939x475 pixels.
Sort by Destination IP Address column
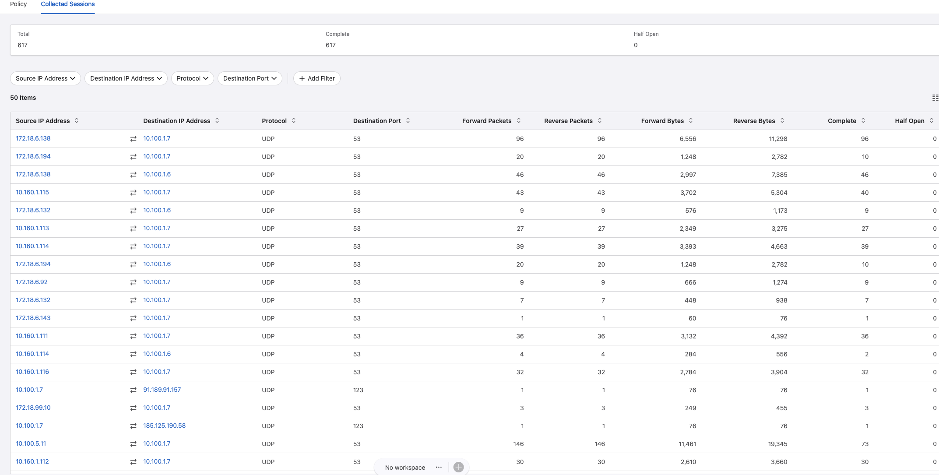[x=217, y=120]
